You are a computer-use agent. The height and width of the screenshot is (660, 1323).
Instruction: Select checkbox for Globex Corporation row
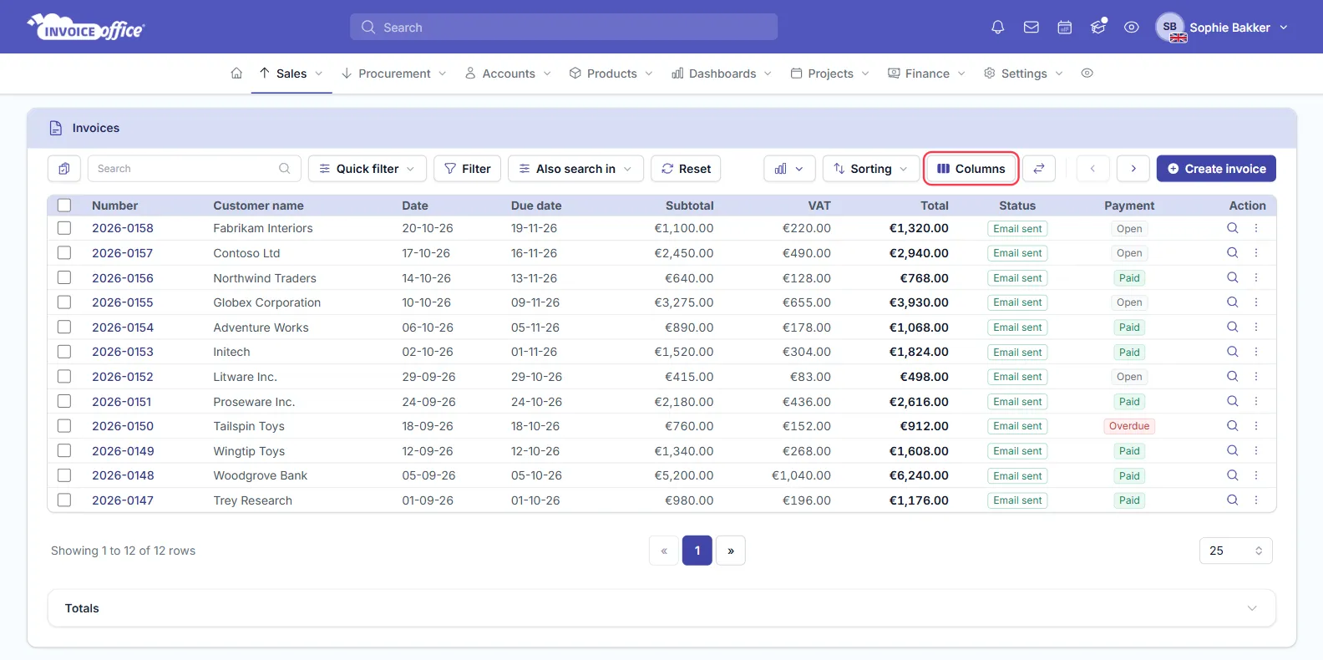tap(64, 302)
